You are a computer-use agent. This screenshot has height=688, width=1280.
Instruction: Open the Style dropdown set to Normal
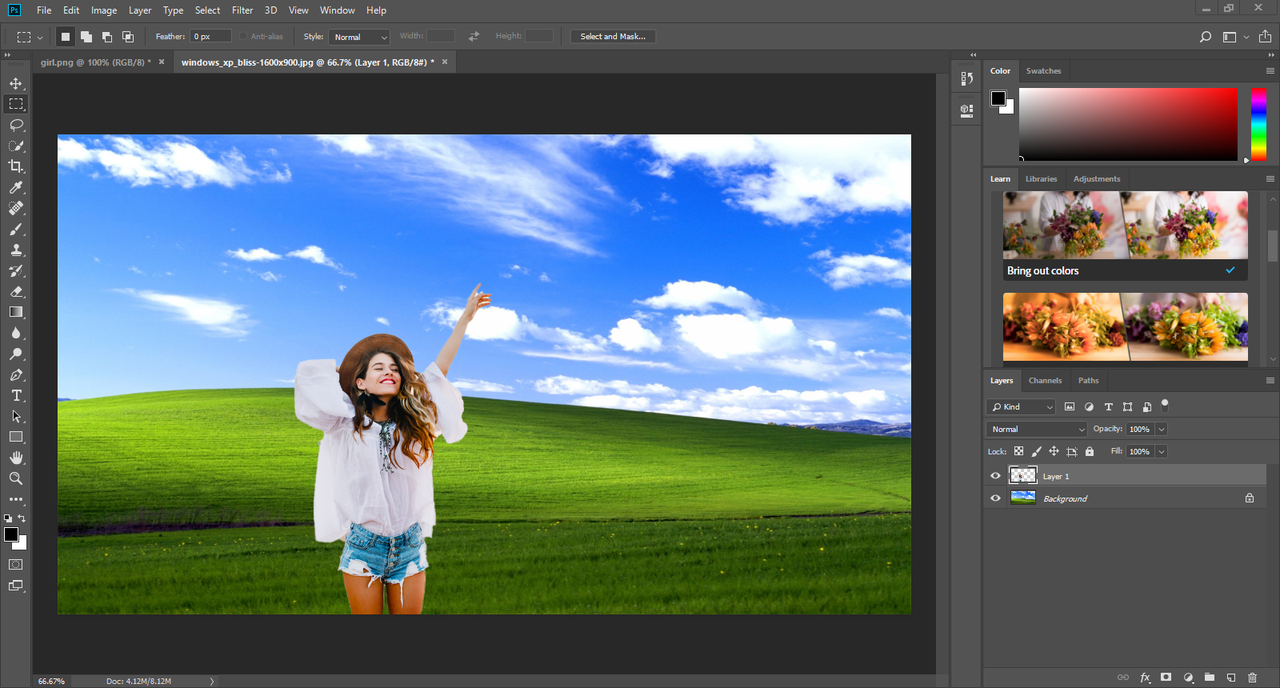point(359,37)
